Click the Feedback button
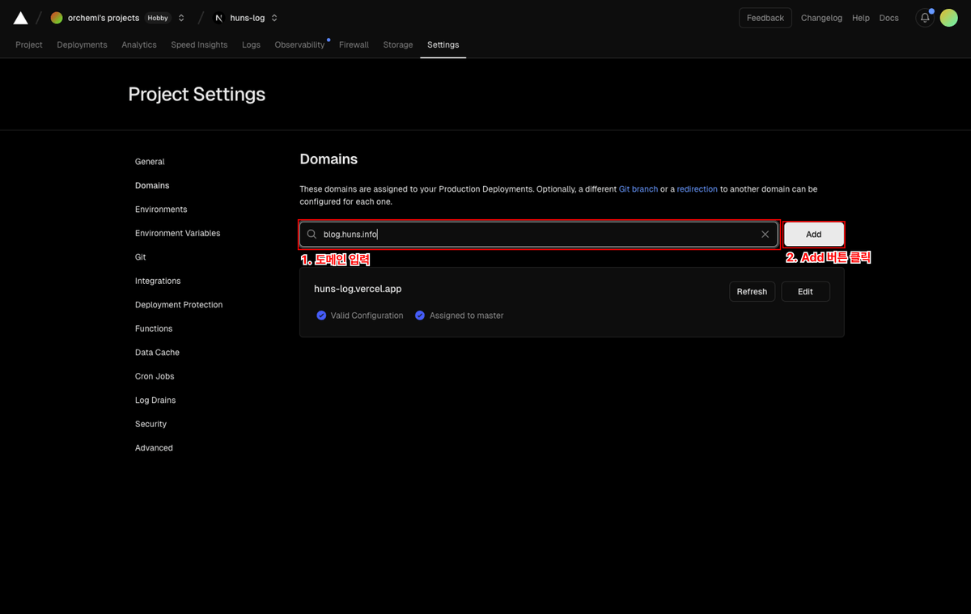This screenshot has width=971, height=614. (765, 18)
